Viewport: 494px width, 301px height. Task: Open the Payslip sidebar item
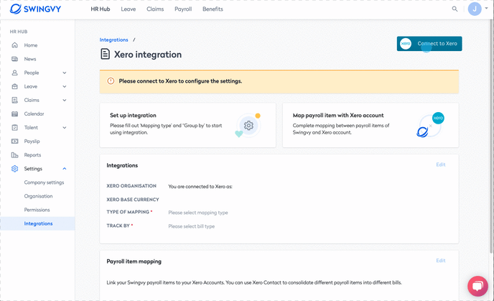pos(32,142)
